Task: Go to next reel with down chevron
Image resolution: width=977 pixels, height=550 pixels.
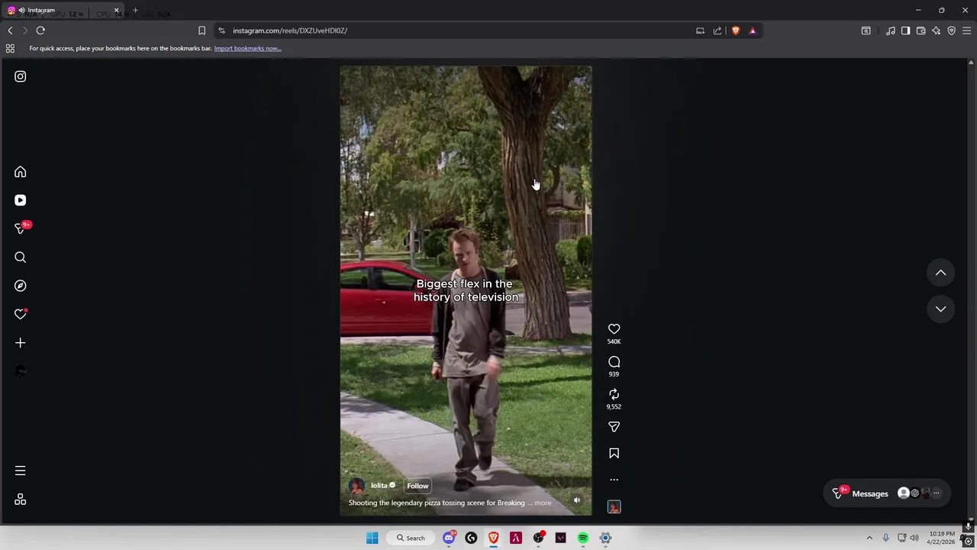Action: pos(940,309)
